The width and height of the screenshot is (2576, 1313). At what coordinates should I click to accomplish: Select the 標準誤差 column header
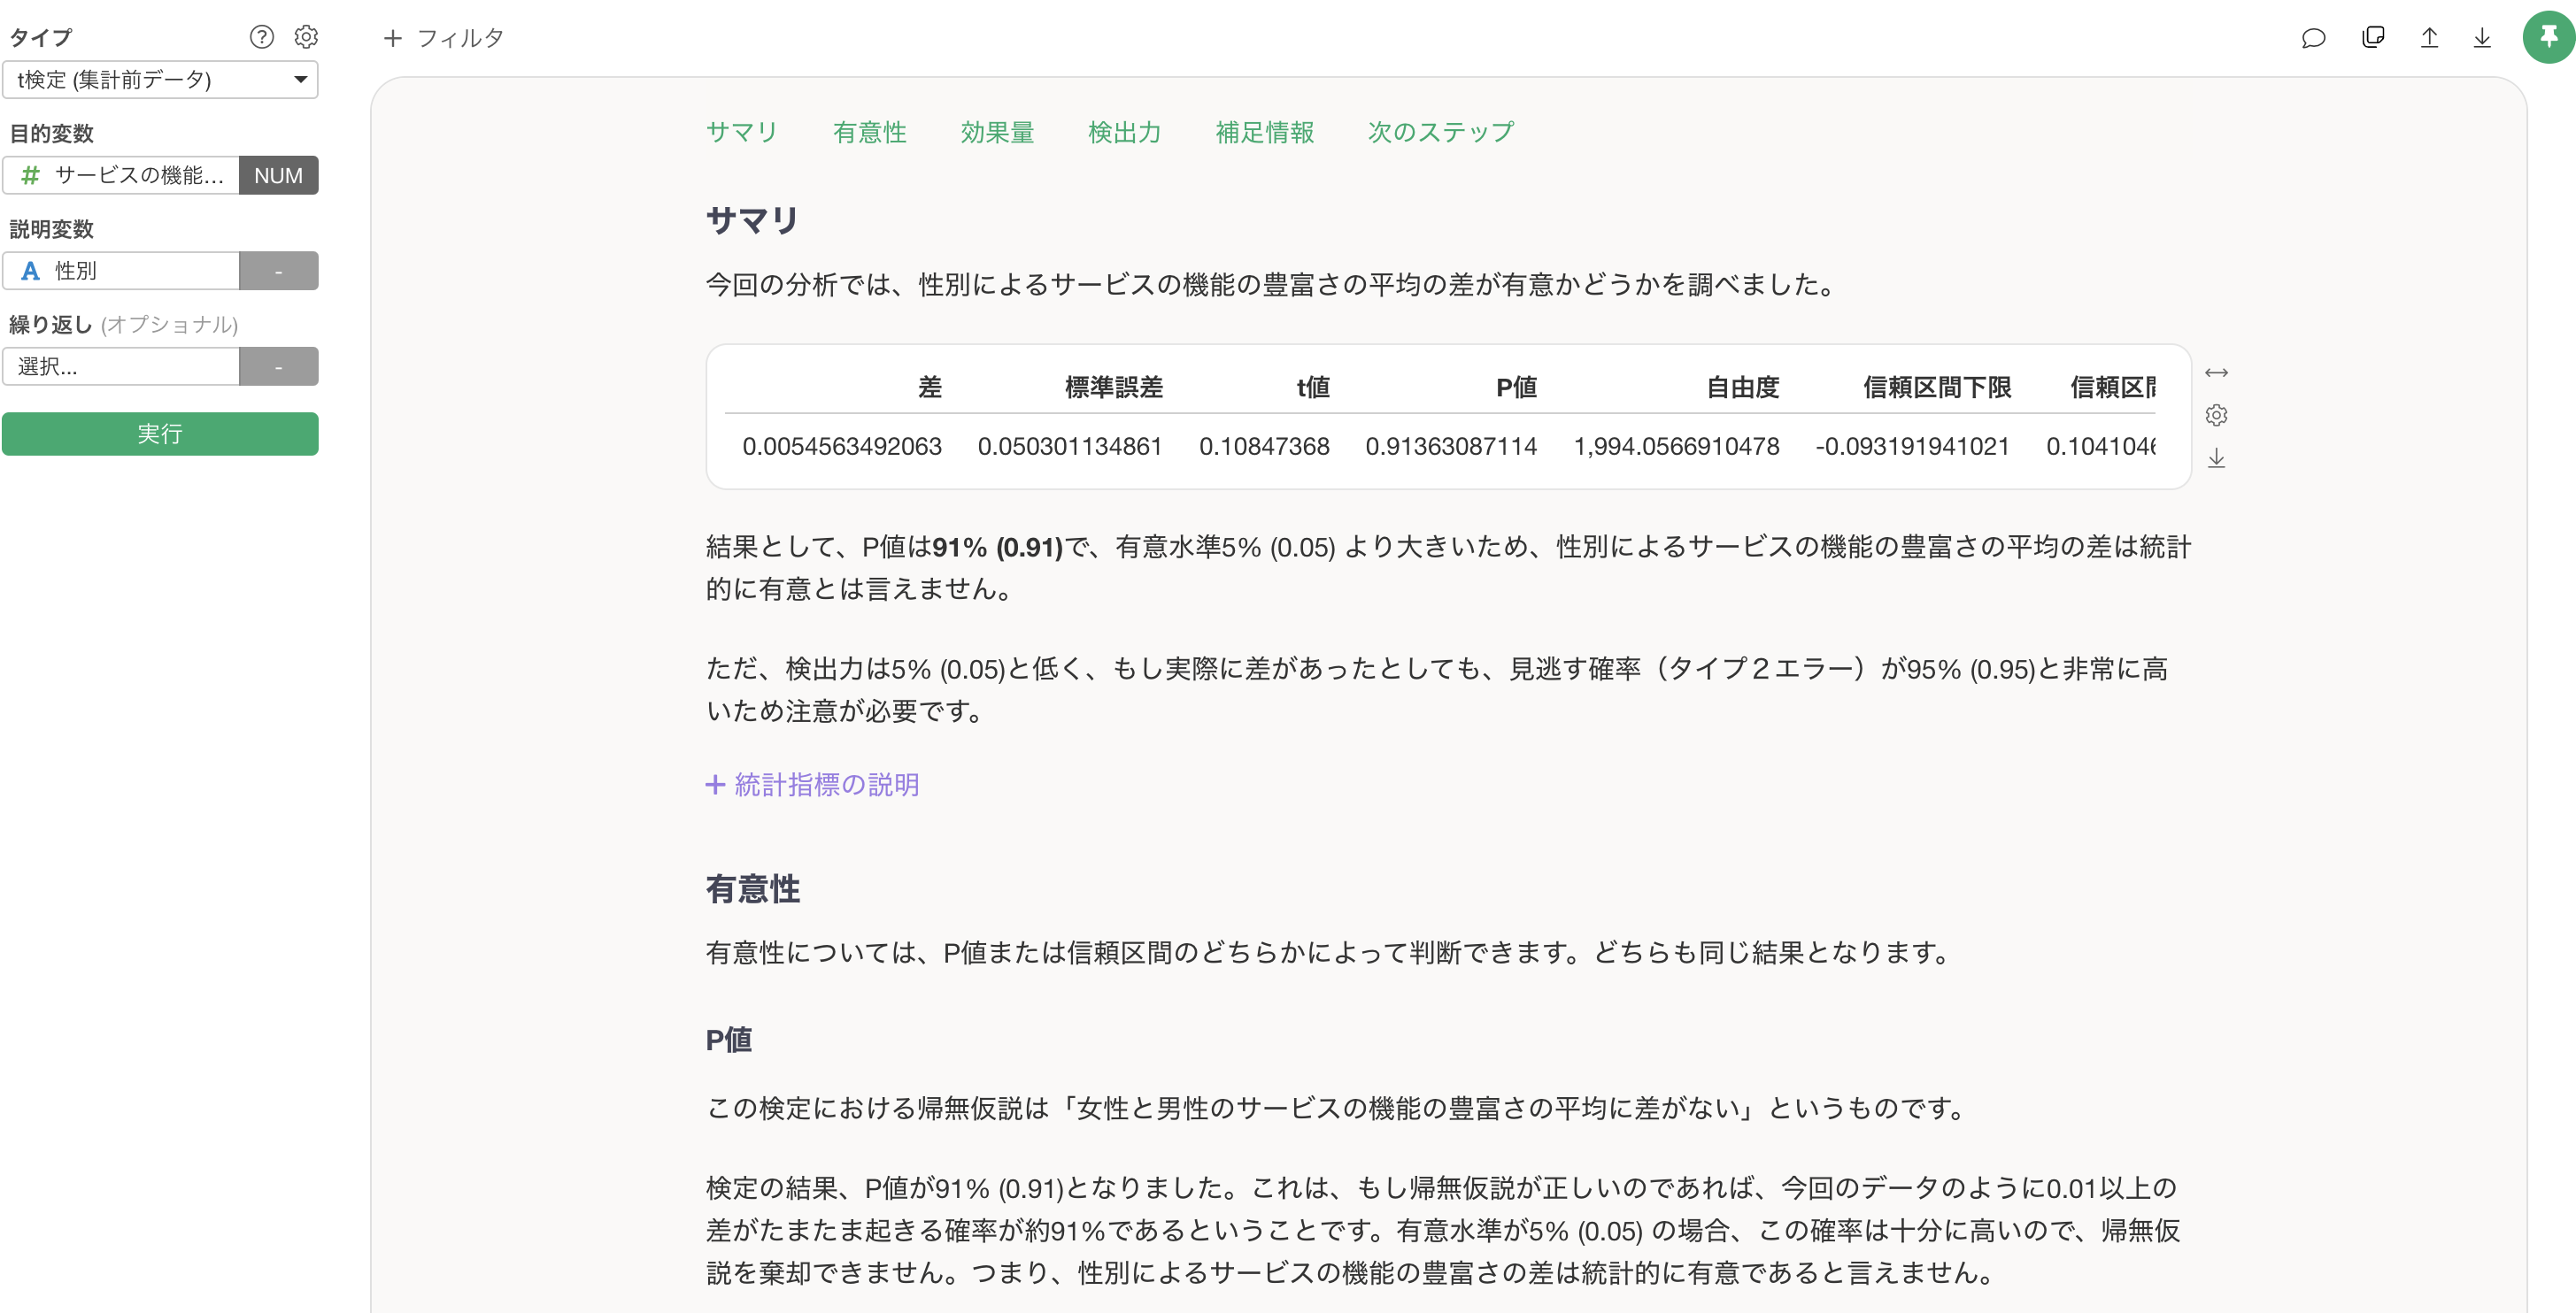1113,387
